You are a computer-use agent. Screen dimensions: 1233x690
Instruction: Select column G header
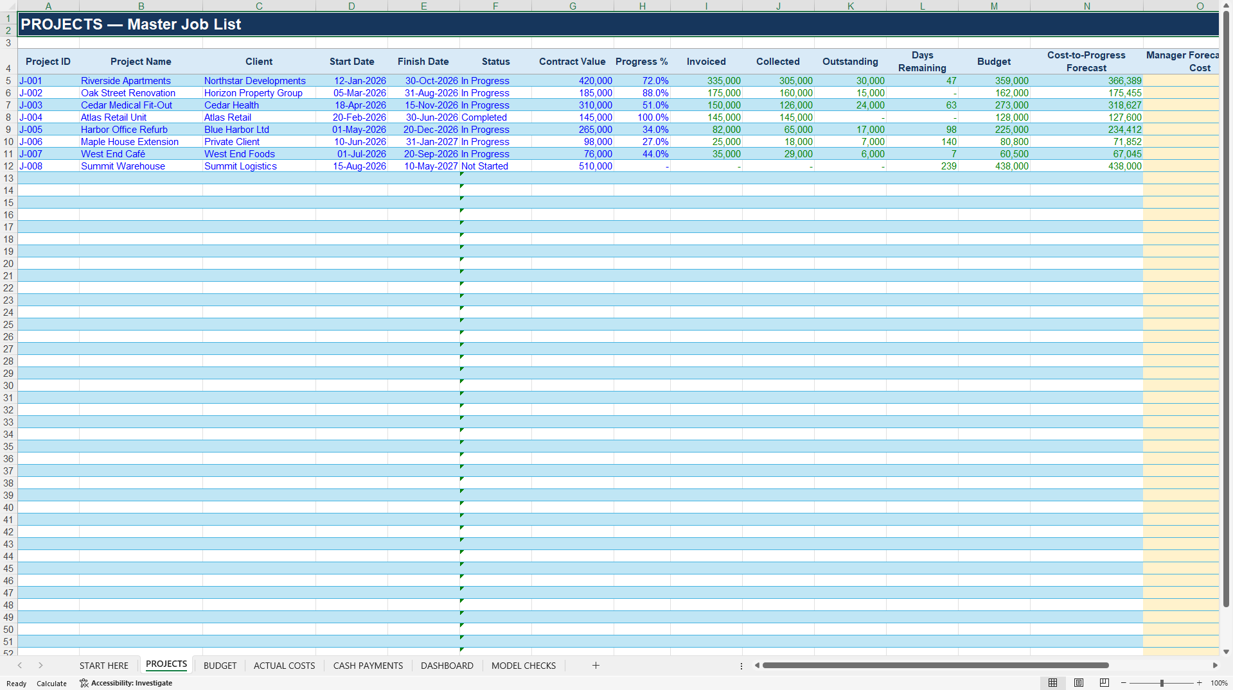click(x=572, y=6)
